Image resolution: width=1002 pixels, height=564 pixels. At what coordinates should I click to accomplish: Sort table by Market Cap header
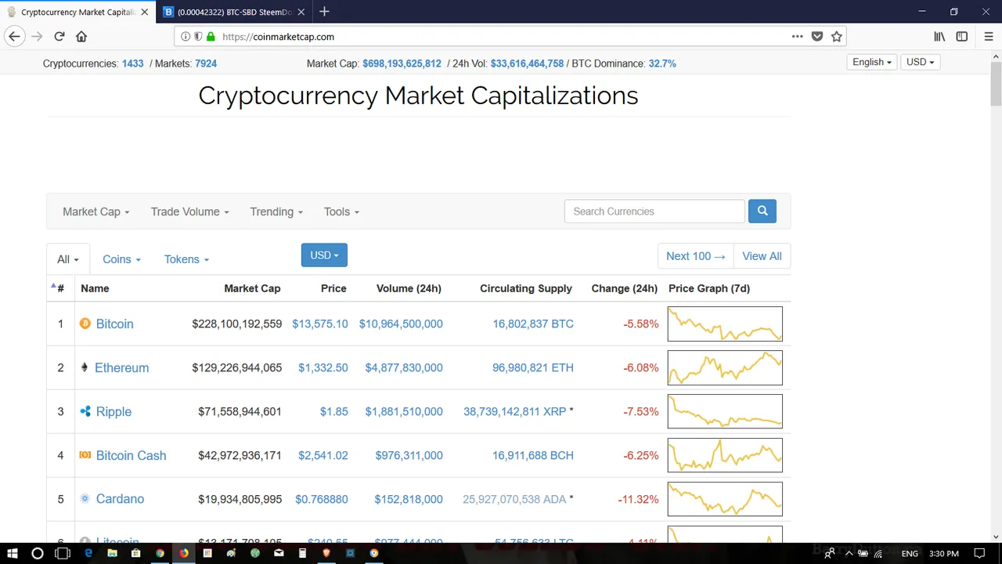252,288
